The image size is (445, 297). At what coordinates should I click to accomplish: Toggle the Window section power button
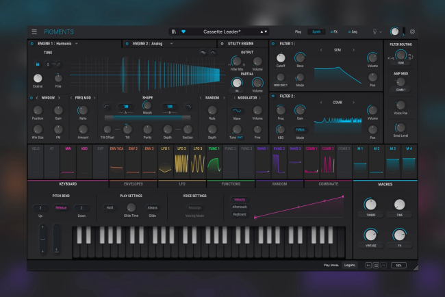(31, 98)
